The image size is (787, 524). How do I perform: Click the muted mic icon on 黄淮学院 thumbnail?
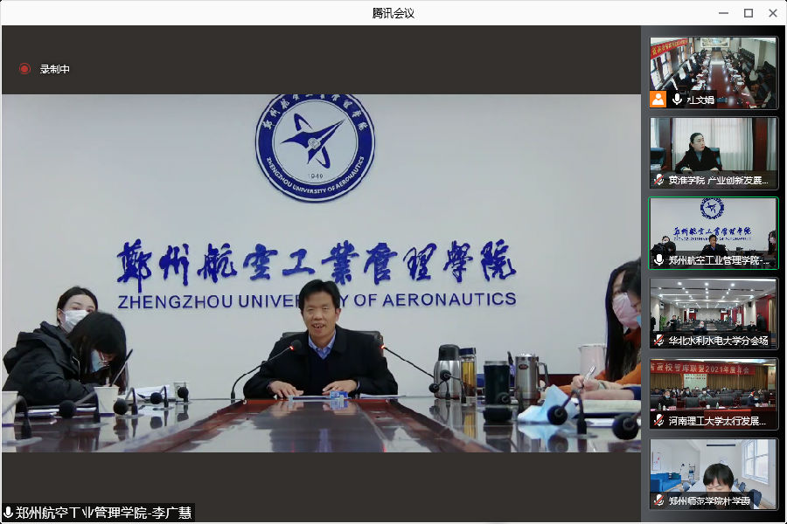(659, 180)
